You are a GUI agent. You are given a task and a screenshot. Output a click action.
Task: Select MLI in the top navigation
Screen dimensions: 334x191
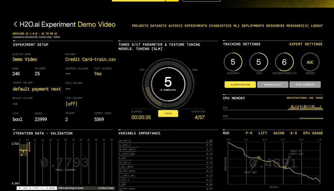point(236,26)
